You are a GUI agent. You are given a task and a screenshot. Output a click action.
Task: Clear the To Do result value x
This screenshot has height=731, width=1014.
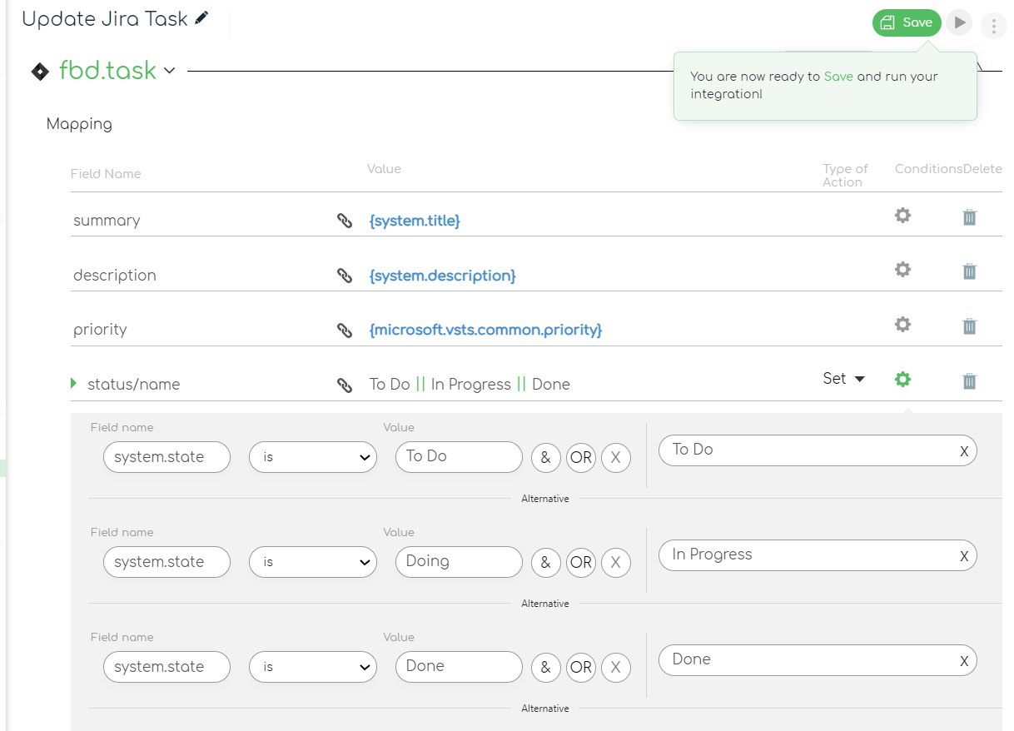(x=964, y=451)
